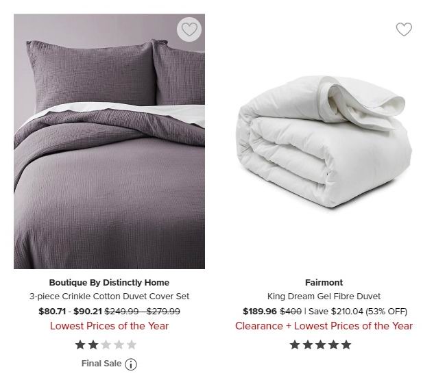Click Clearance + Lowest Prices of the Year text
Screen dimensions: 434x378
pos(324,326)
